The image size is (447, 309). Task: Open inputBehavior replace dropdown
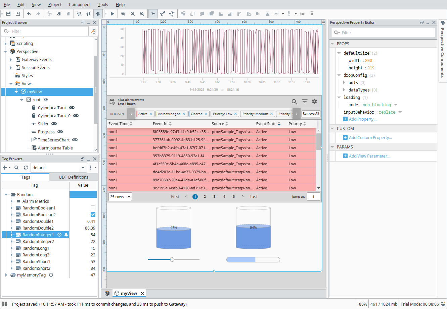400,112
